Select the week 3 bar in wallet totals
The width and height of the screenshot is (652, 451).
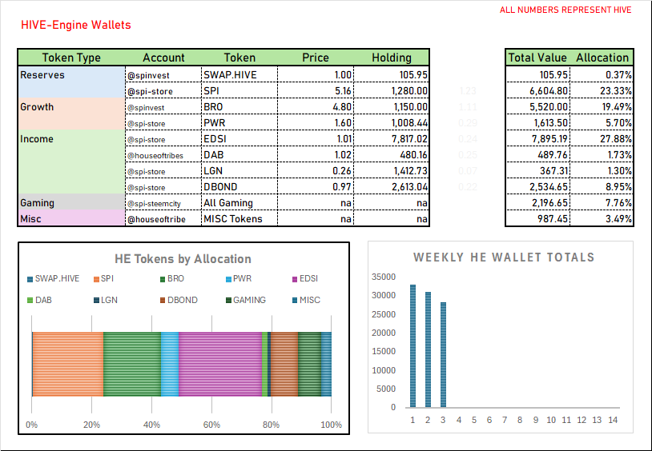point(443,355)
